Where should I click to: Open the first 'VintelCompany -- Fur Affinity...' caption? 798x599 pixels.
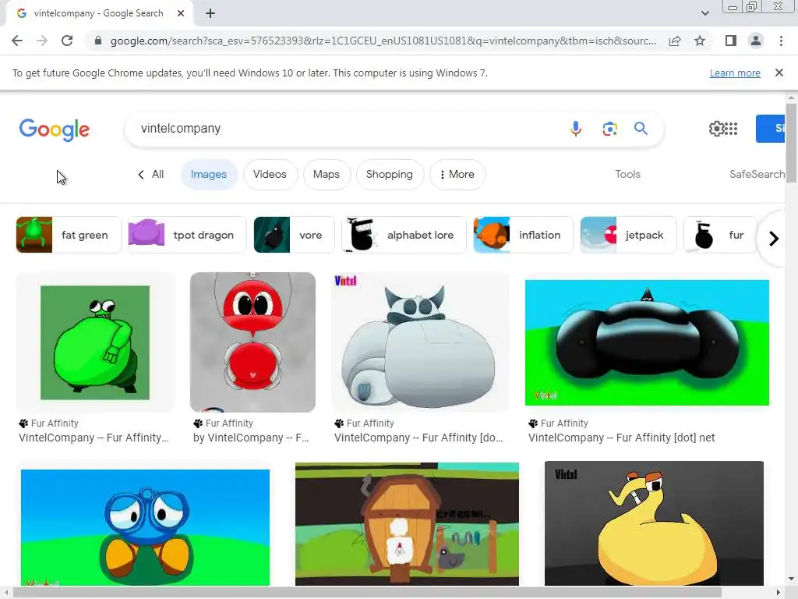(94, 438)
